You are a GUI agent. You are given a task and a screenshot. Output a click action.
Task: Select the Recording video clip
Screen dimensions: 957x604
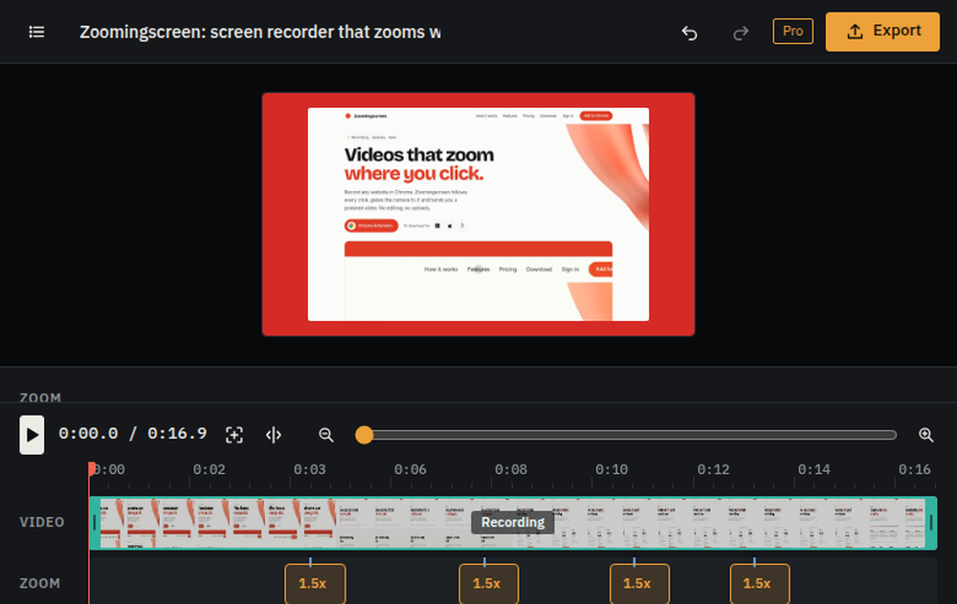(x=513, y=523)
